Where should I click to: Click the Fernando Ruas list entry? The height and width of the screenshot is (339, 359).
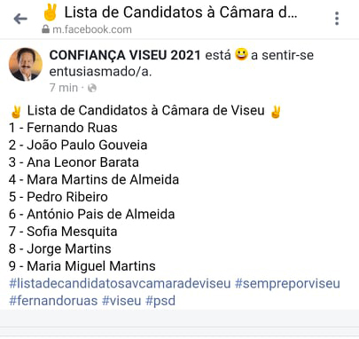pos(72,128)
